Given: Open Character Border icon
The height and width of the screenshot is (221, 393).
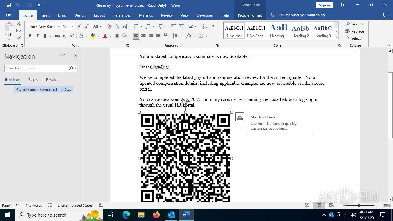Looking at the screenshot, I should [124, 27].
